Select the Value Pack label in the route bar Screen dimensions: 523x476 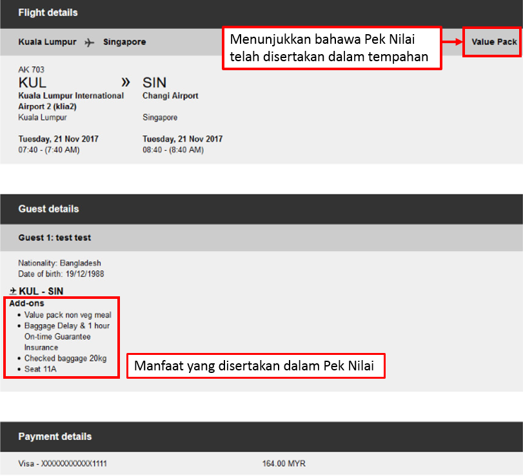click(x=494, y=42)
